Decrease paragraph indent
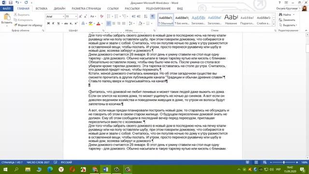309x174 pixels. [134, 16]
